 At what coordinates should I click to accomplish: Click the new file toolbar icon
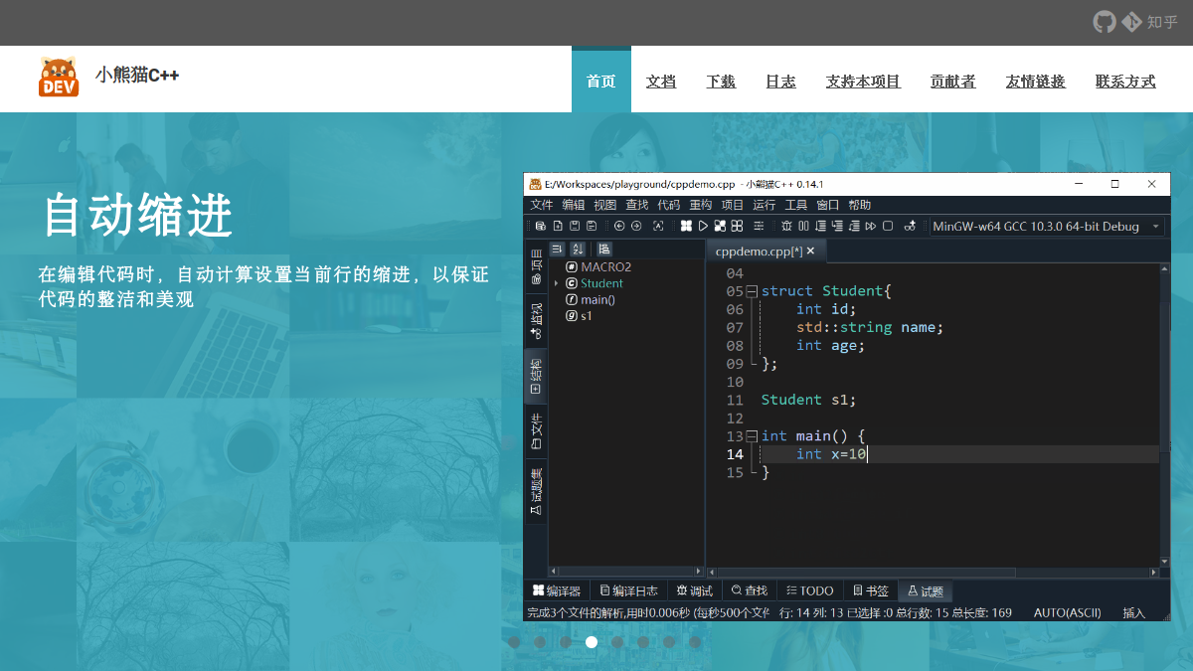coord(558,226)
